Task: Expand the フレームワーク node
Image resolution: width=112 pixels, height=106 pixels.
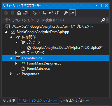Action: [16, 53]
